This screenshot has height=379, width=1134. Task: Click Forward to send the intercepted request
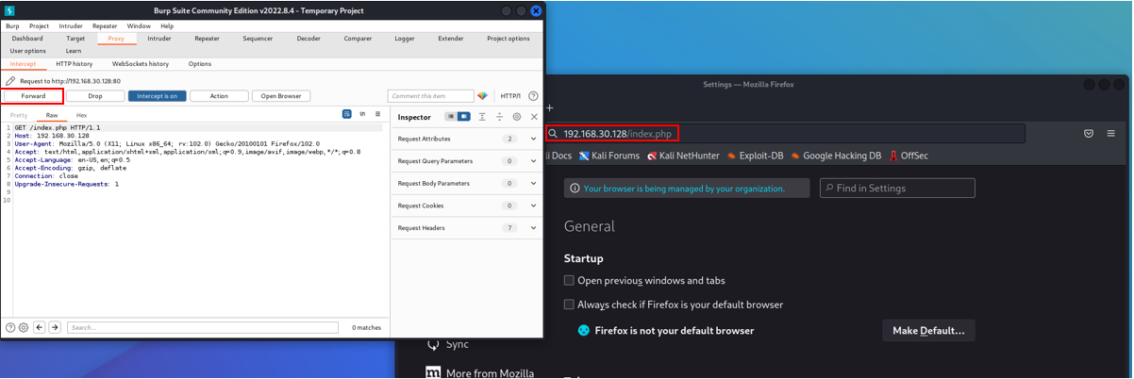pos(33,96)
